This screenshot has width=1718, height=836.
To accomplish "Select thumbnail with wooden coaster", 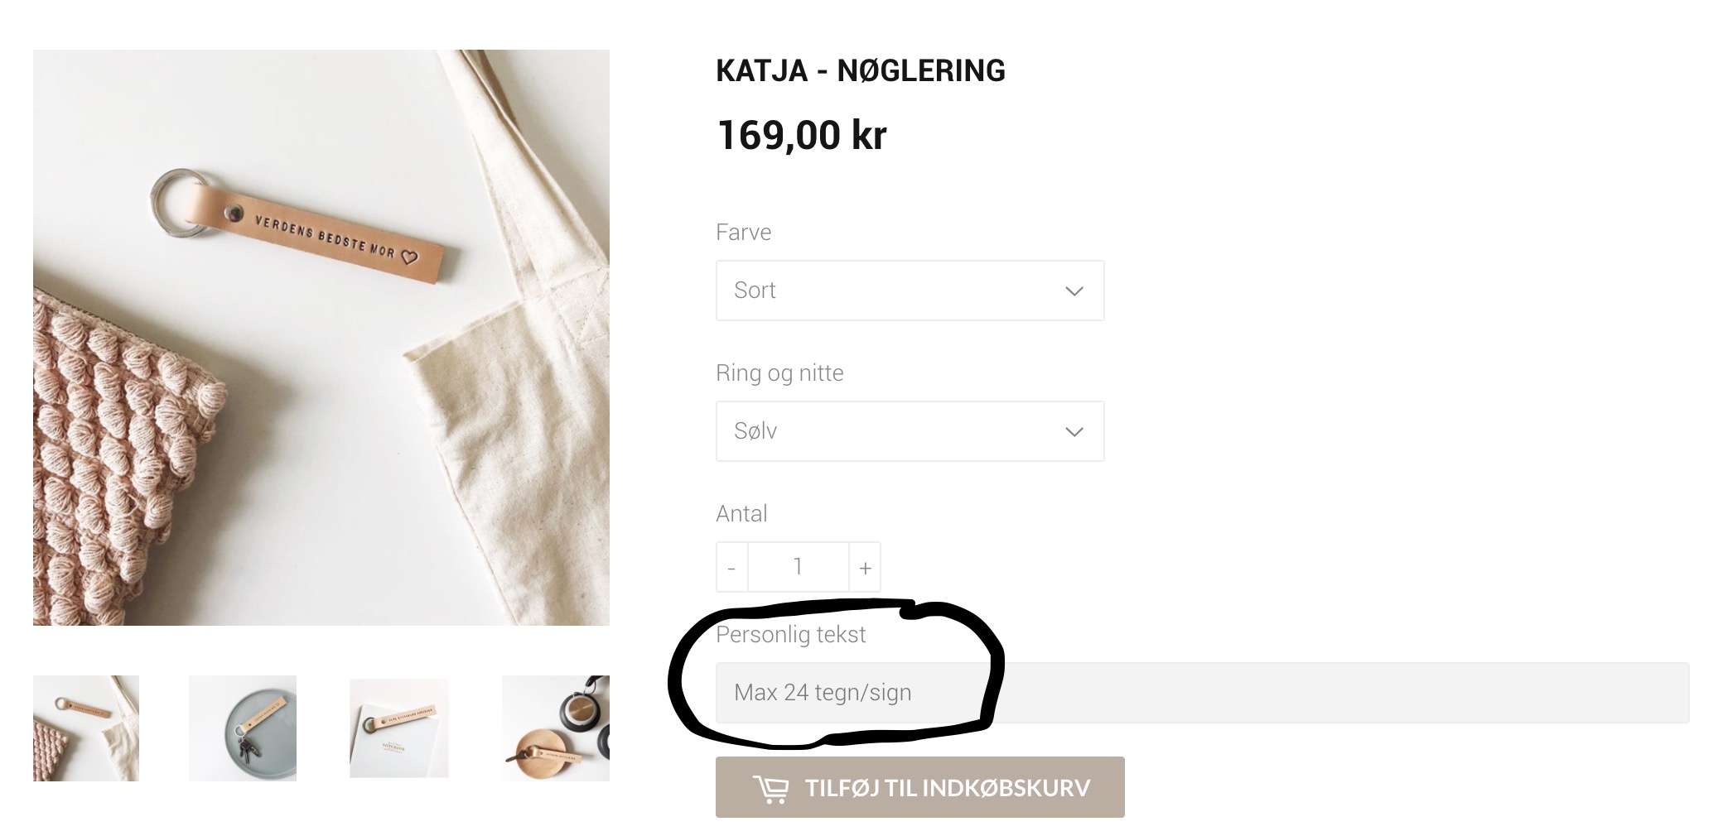I will tap(555, 728).
